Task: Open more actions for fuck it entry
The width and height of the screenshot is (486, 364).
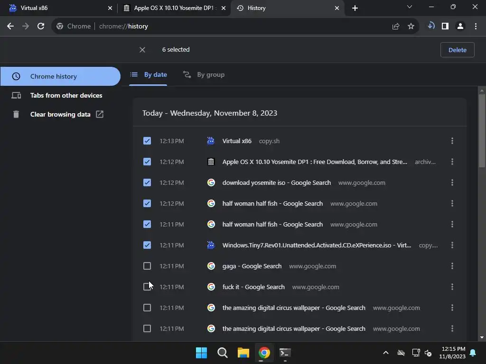Action: [452, 287]
